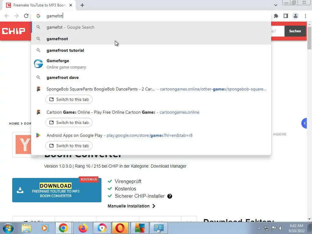Switch to the Cartoon Games Online tab

(69, 122)
